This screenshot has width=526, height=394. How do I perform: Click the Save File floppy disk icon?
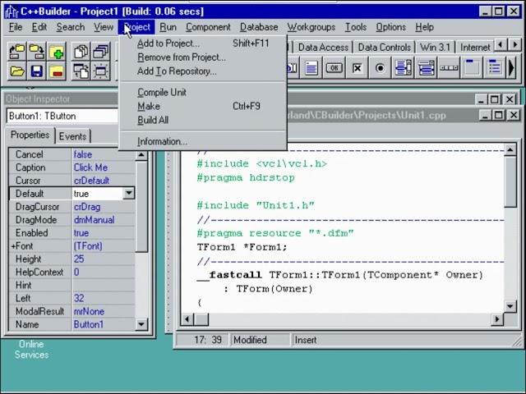[36, 72]
